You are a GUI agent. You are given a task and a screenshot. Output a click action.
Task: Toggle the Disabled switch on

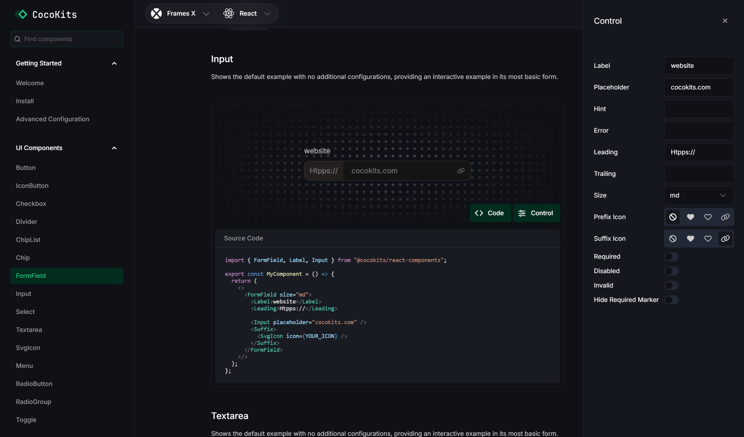coord(671,271)
